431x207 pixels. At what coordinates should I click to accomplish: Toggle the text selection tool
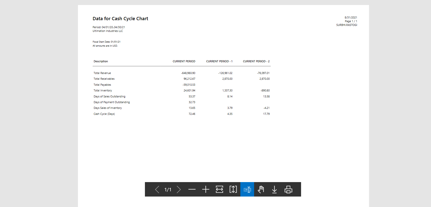click(247, 190)
